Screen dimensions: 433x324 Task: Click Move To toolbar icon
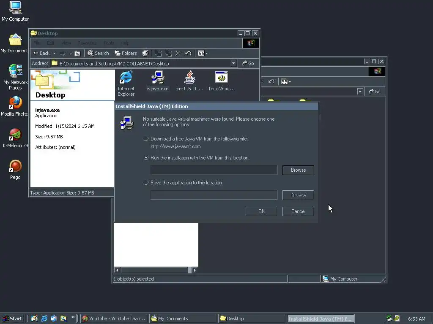click(x=158, y=53)
